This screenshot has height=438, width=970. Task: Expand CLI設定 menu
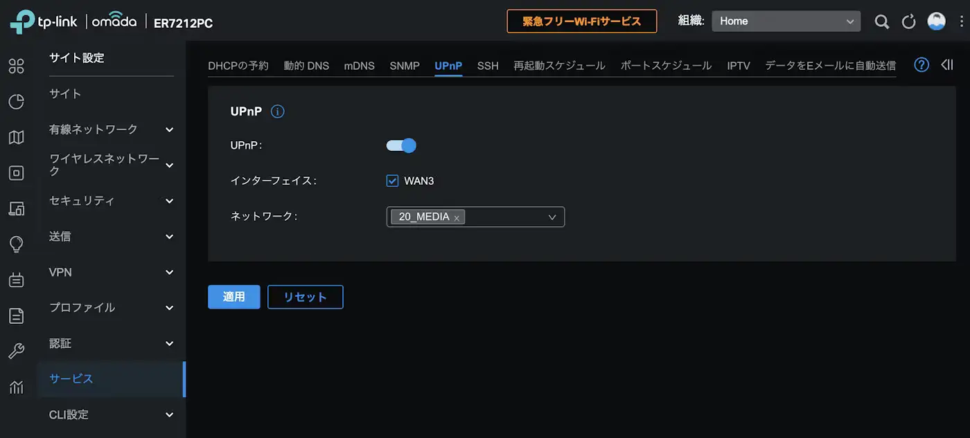click(111, 414)
